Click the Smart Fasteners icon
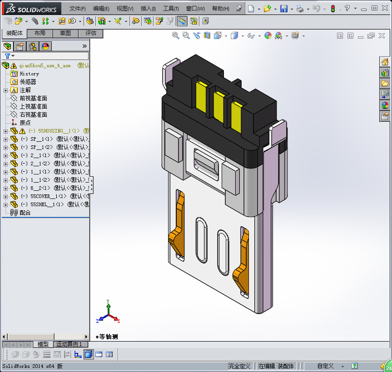The height and width of the screenshot is (372, 392). pyautogui.click(x=62, y=21)
